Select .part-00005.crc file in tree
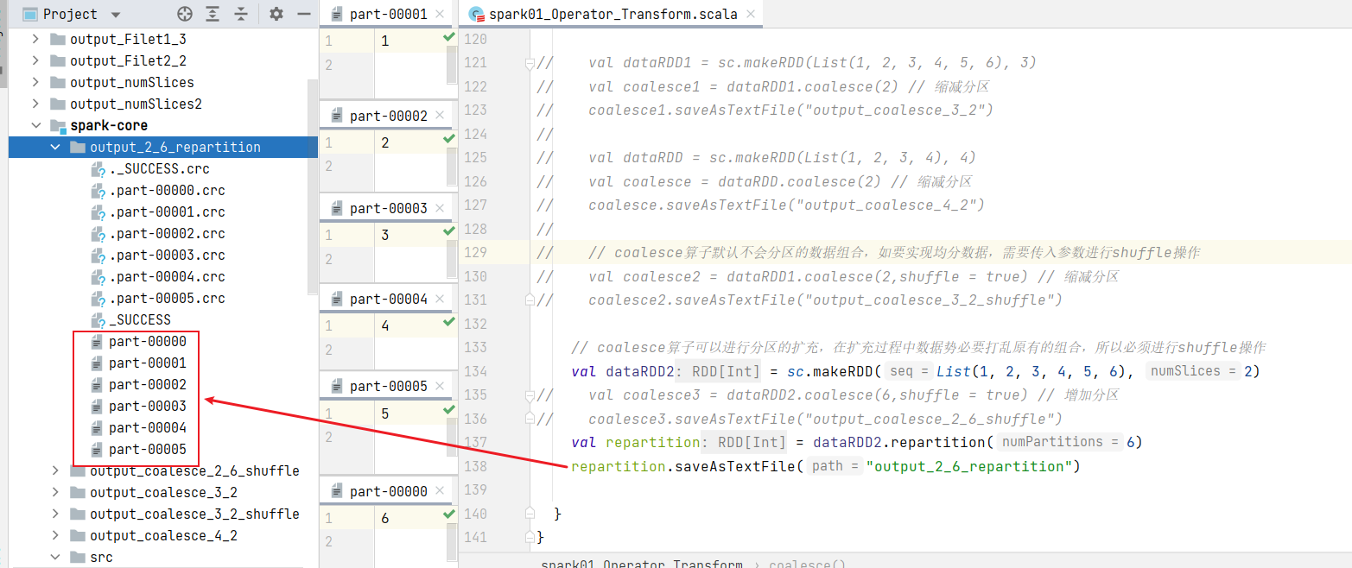 click(167, 298)
